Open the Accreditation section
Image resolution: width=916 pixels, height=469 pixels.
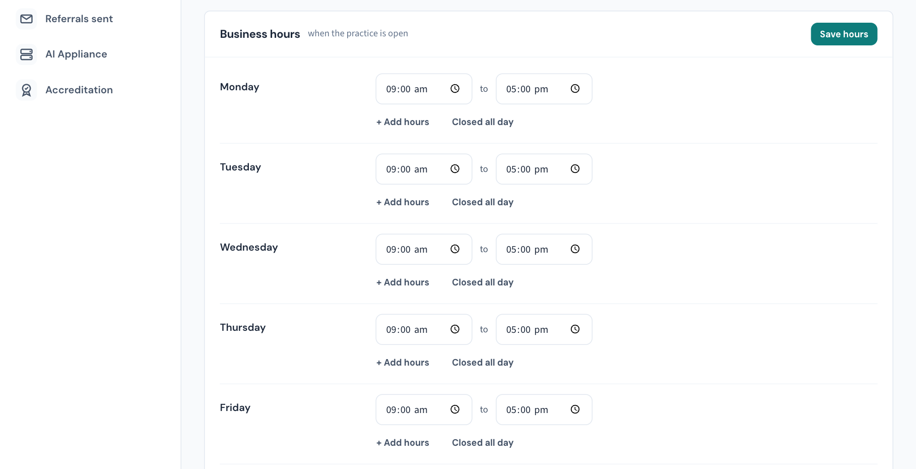click(x=79, y=90)
